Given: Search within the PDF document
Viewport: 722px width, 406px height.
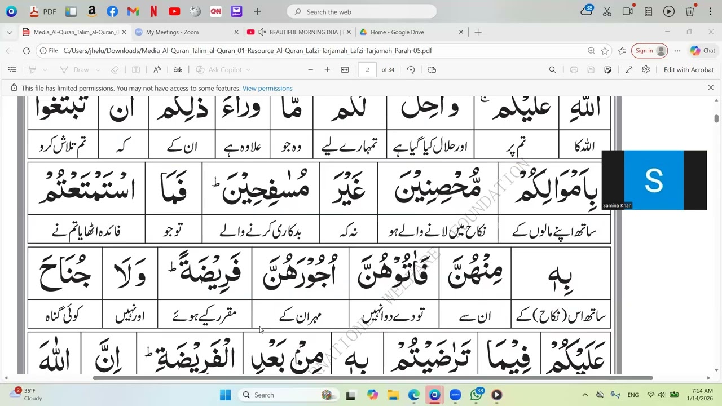Looking at the screenshot, I should pos(552,70).
